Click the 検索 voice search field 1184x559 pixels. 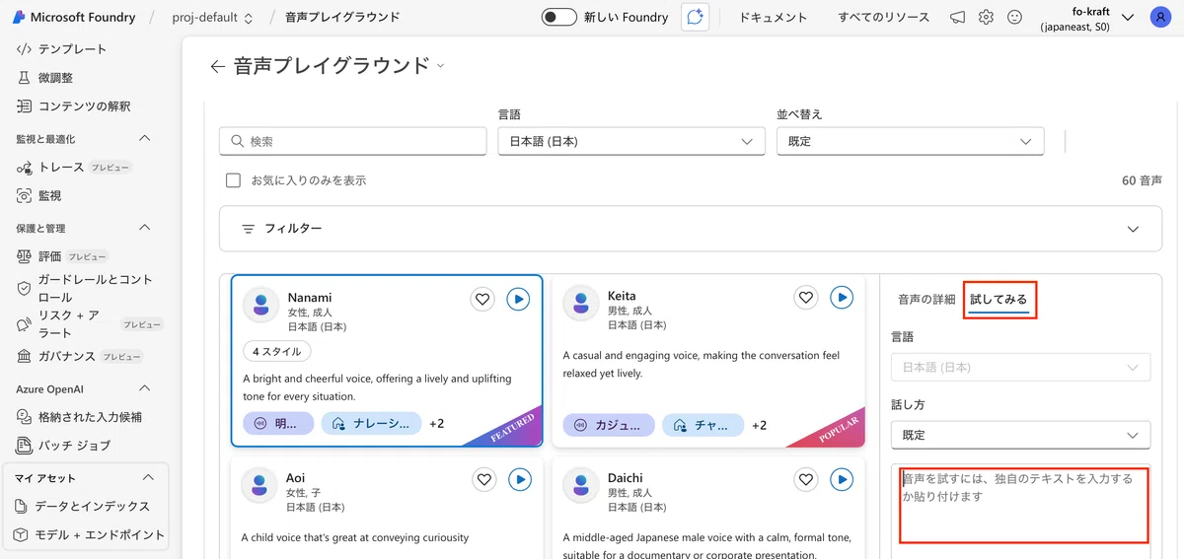coord(353,141)
